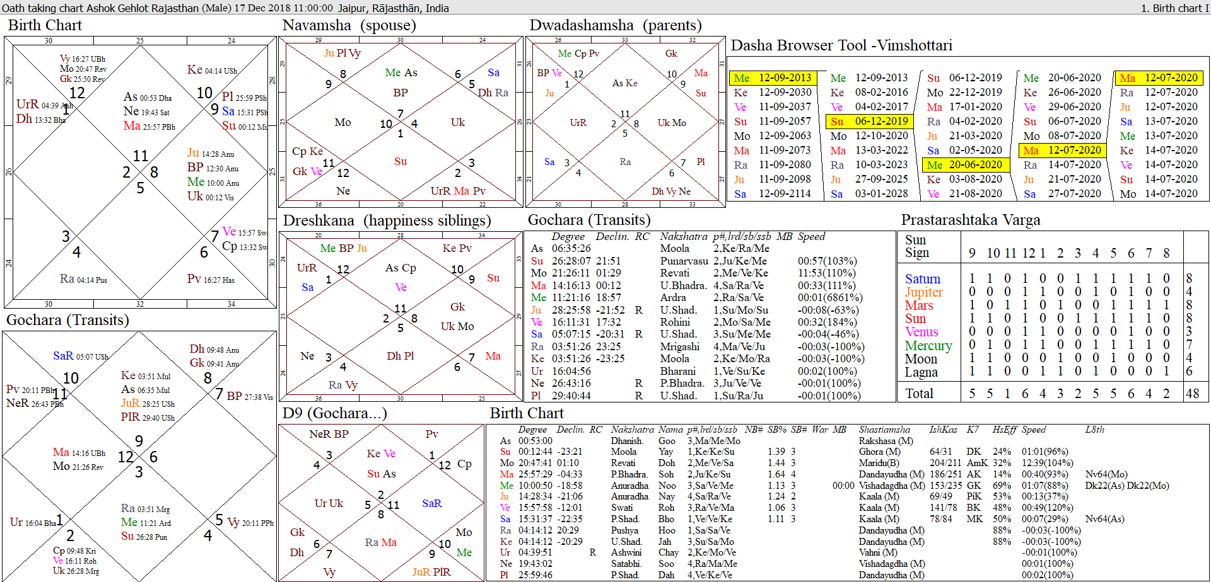The width and height of the screenshot is (1211, 582).
Task: Select the Swati nakshatra cell
Action: pyautogui.click(x=621, y=508)
